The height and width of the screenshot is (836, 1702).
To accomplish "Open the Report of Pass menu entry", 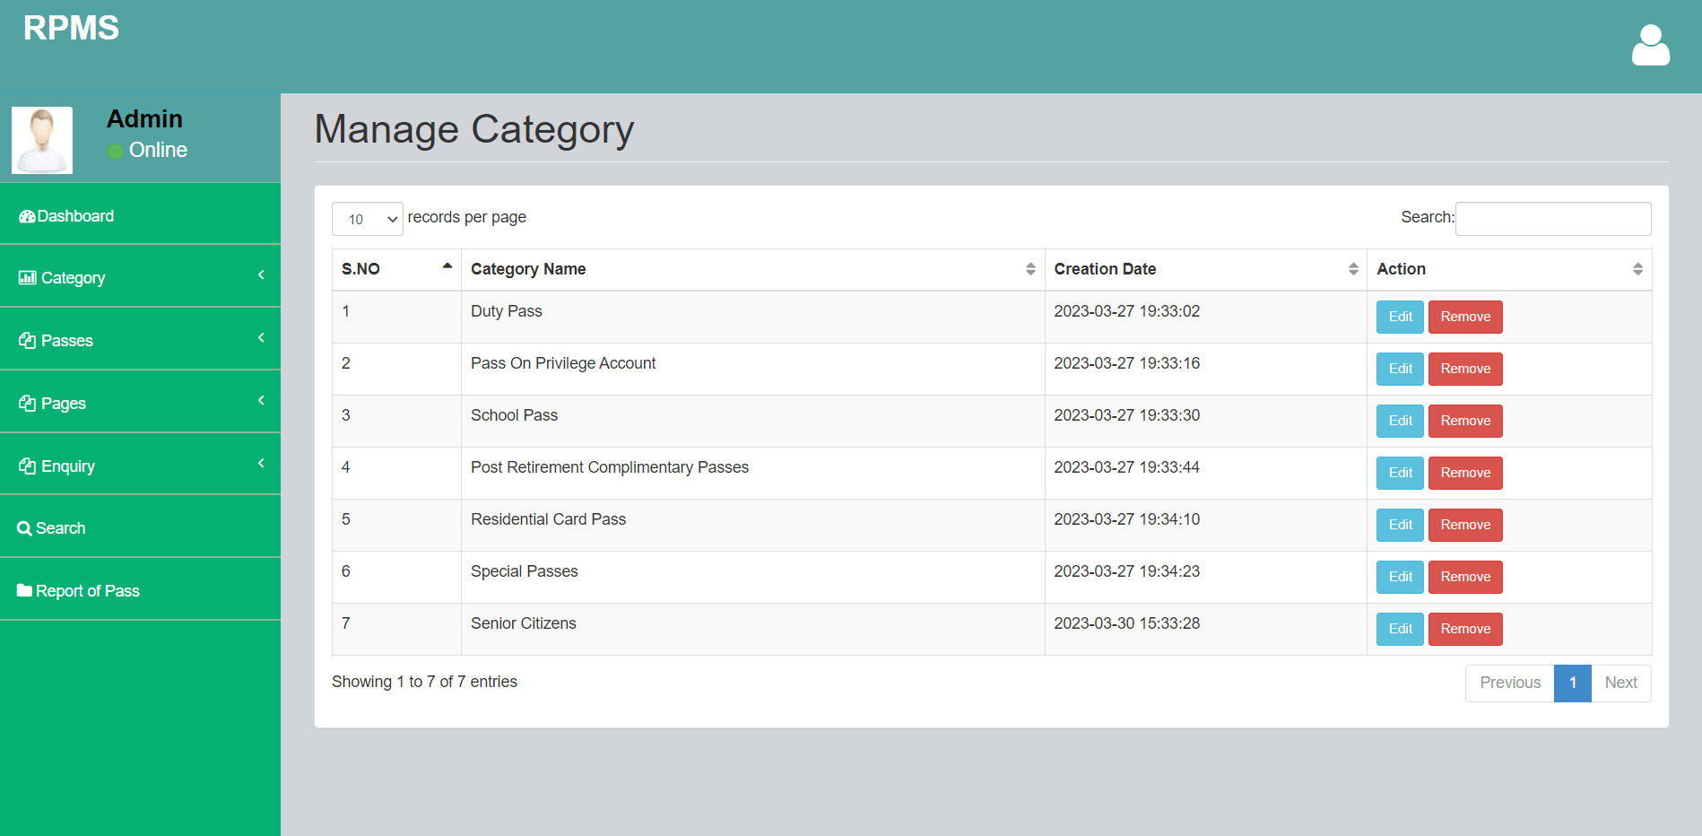I will [x=87, y=590].
